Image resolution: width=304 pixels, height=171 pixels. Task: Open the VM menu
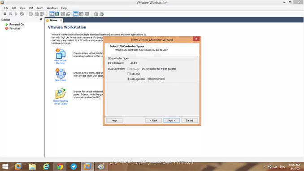click(31, 8)
